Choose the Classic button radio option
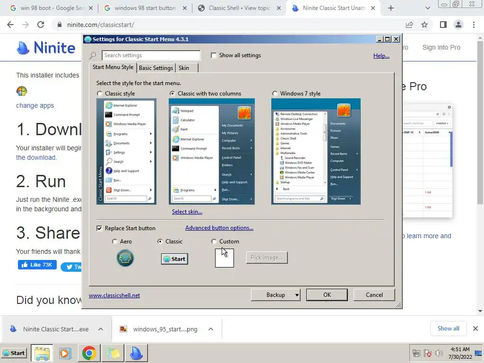The image size is (484, 363). tap(160, 242)
